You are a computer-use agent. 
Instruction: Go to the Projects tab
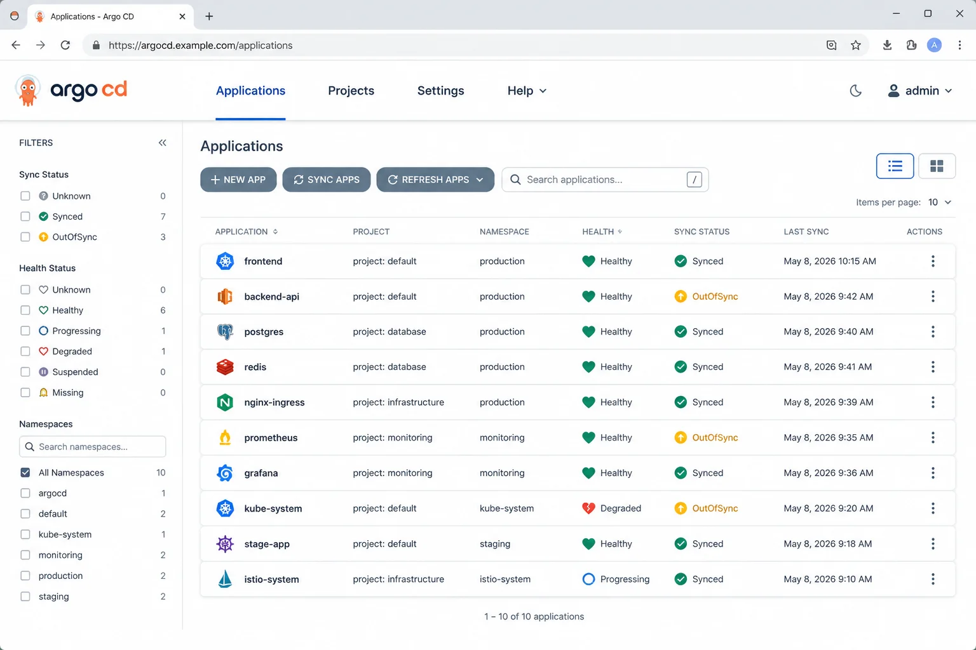tap(351, 91)
